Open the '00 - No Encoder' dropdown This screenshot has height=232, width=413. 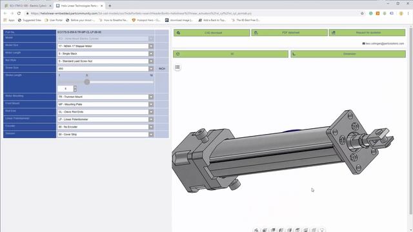tap(105, 127)
